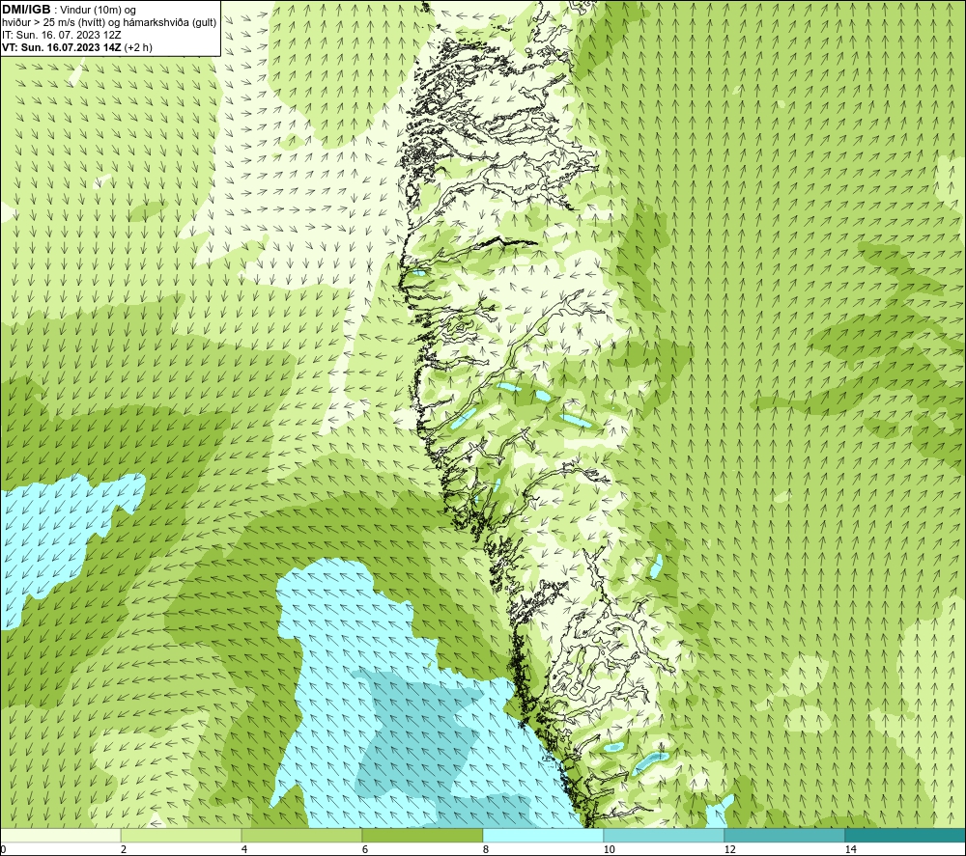
Task: Click the scale label "10"
Action: 609,849
